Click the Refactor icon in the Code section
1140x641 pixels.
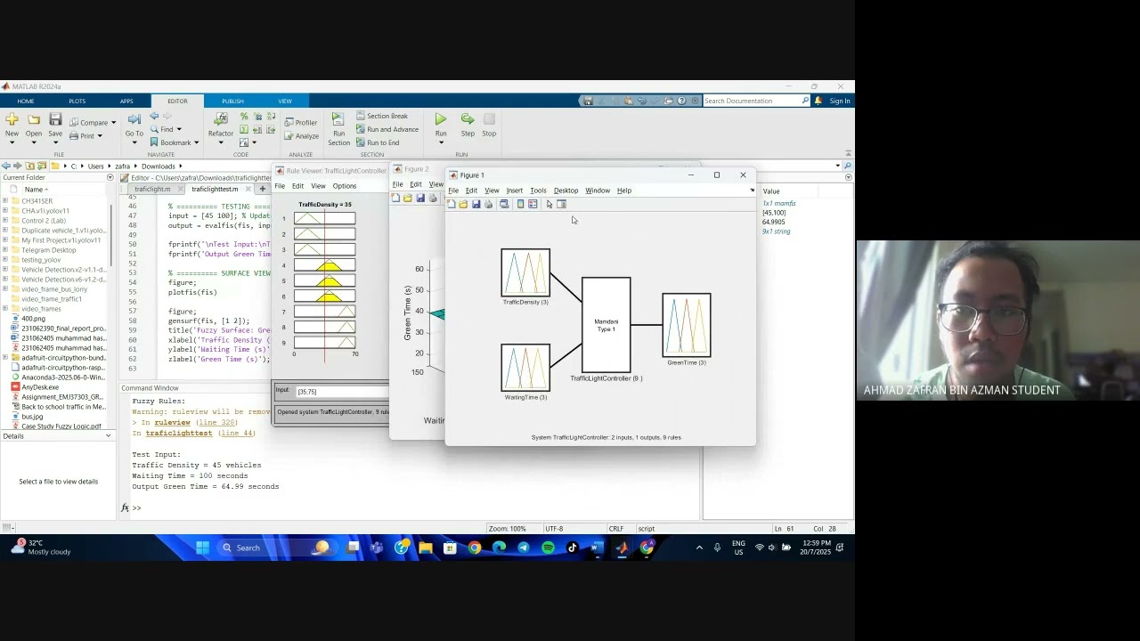(x=221, y=119)
